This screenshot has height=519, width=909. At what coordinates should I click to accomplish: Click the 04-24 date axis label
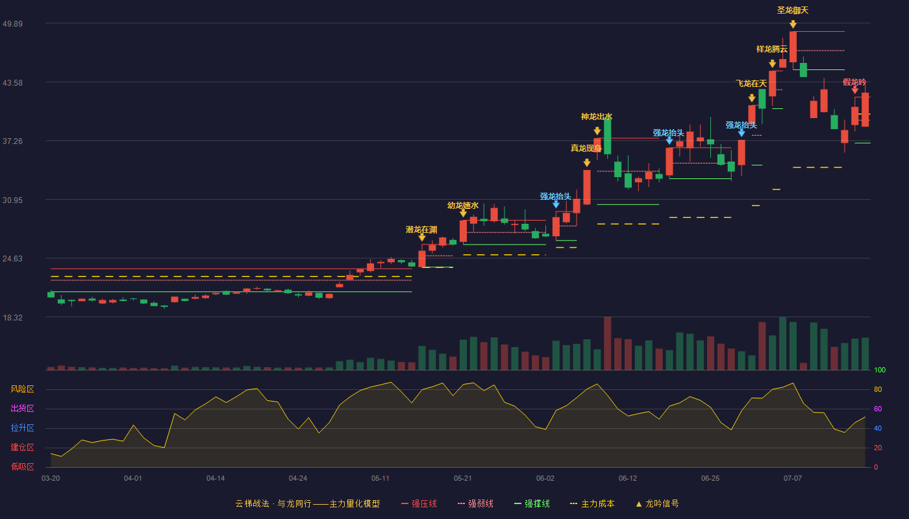[x=298, y=478]
